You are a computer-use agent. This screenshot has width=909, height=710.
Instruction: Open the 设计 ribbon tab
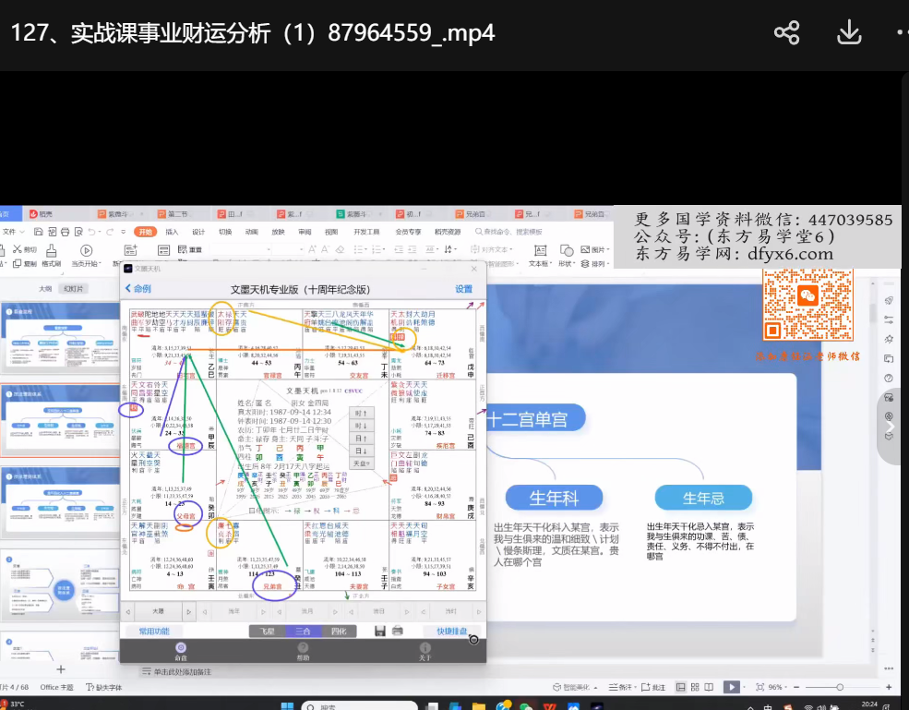[x=198, y=232]
